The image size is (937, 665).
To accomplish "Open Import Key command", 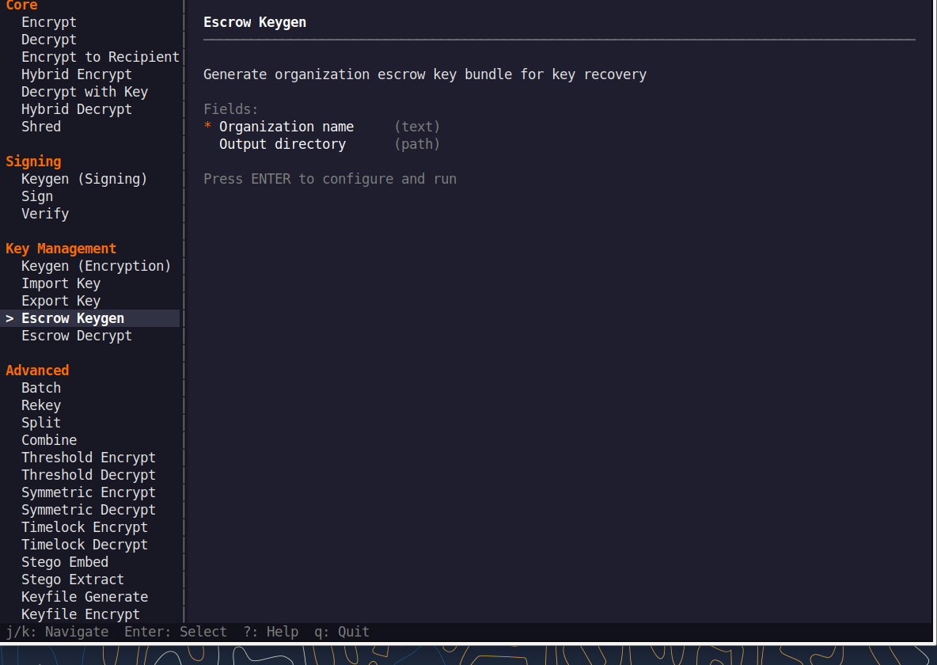I will pos(61,283).
